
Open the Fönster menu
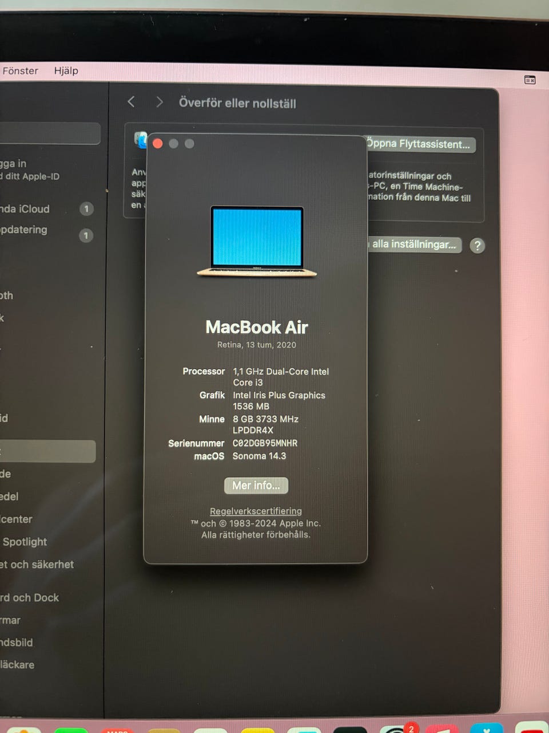[x=20, y=71]
